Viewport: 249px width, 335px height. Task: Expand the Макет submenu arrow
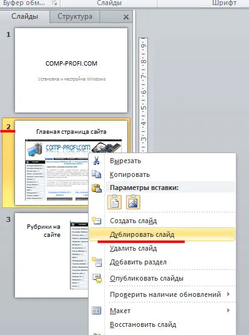[x=228, y=310]
